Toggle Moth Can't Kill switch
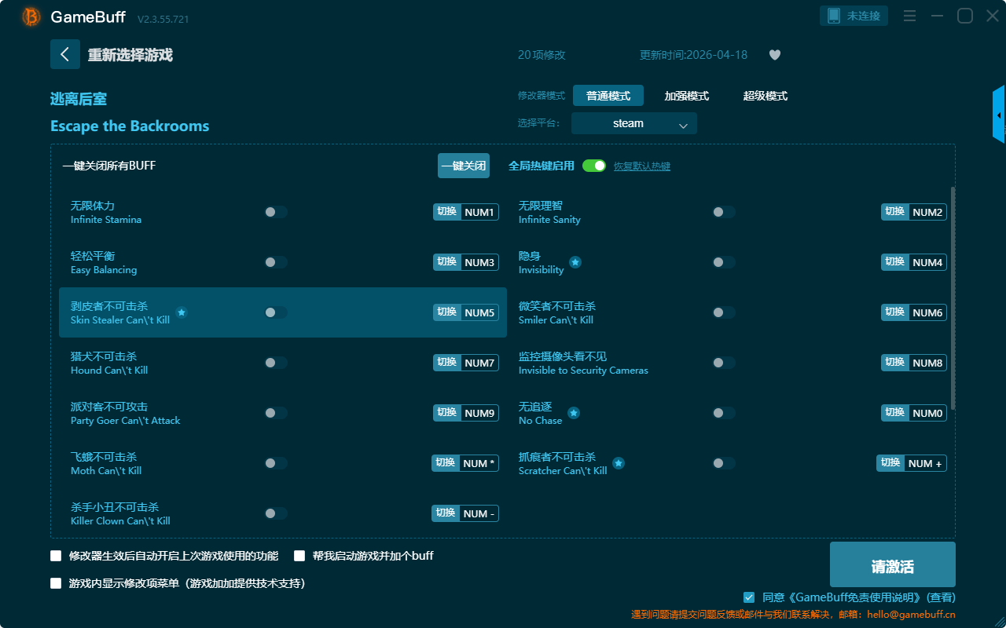 click(x=276, y=463)
